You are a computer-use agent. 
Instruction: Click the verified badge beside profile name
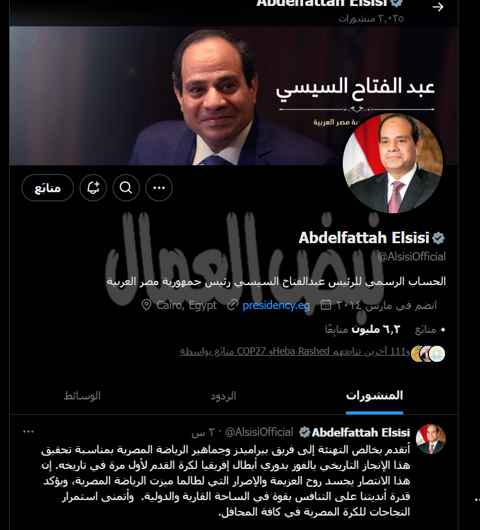[439, 238]
